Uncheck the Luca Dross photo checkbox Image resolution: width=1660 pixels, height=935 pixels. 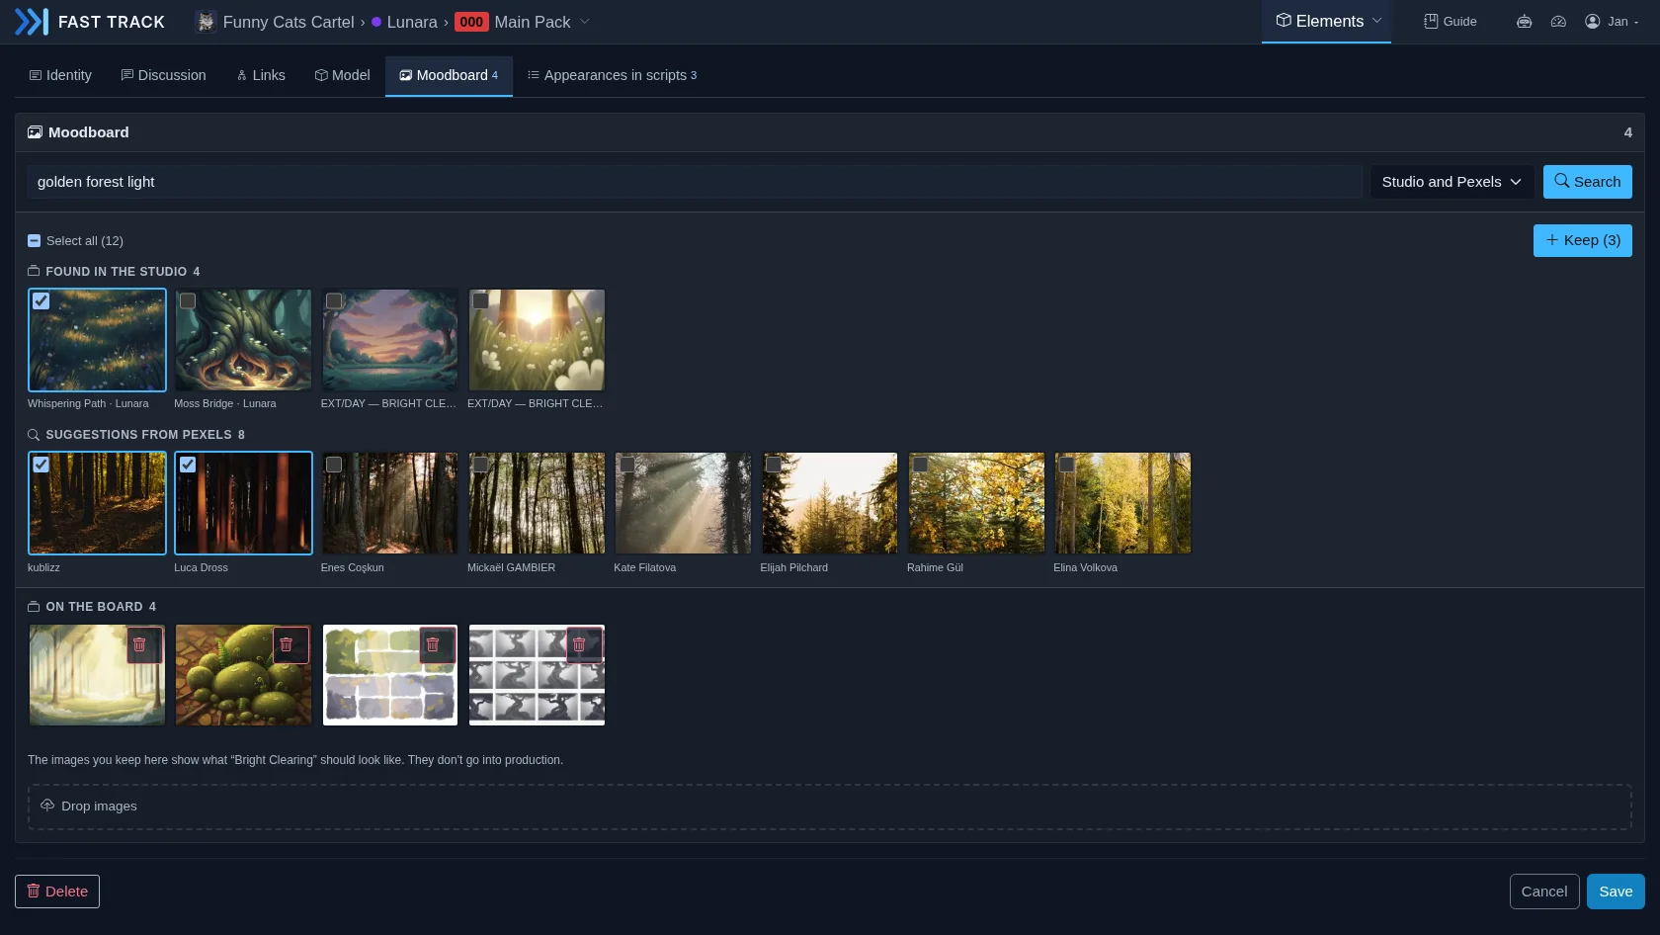[x=188, y=465]
